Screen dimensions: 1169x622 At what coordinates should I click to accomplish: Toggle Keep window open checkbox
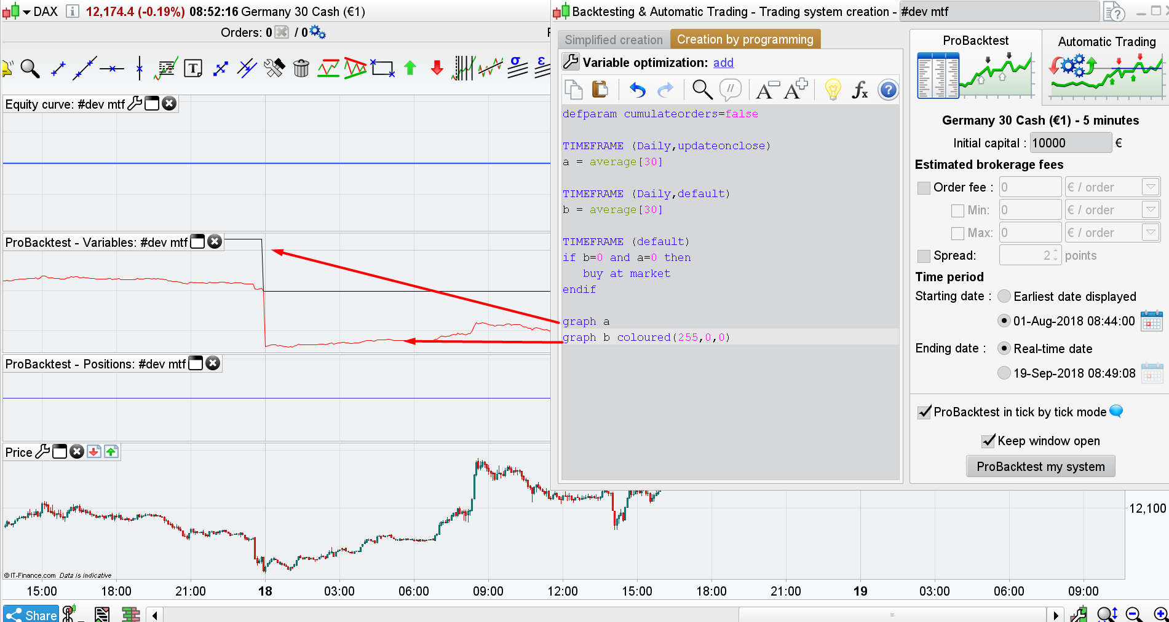(989, 441)
